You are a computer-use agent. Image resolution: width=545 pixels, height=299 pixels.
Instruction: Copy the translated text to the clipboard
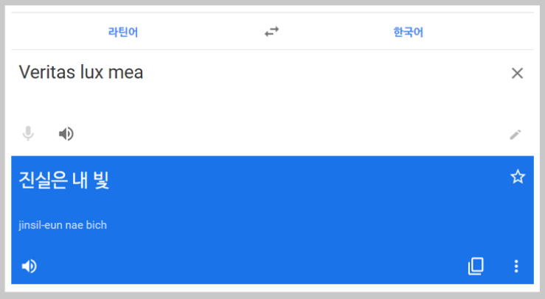point(476,267)
